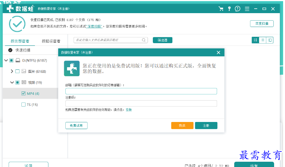Switch to thumbnail grid view

point(255,40)
